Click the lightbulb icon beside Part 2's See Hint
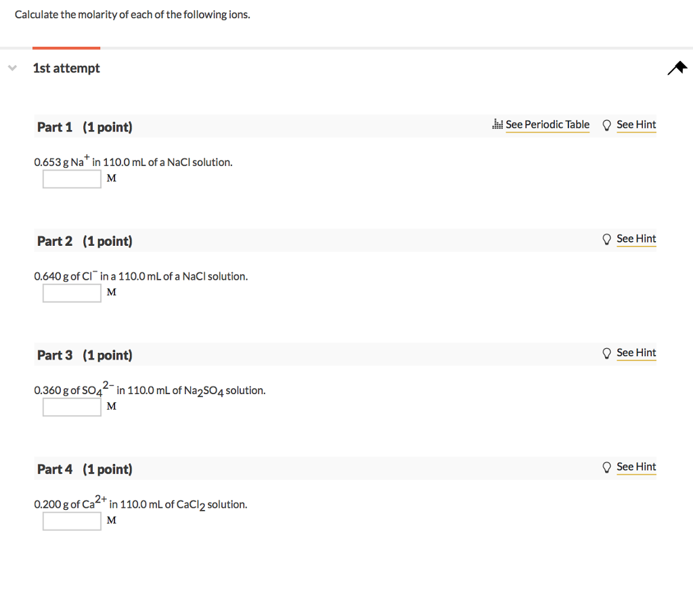 click(606, 238)
